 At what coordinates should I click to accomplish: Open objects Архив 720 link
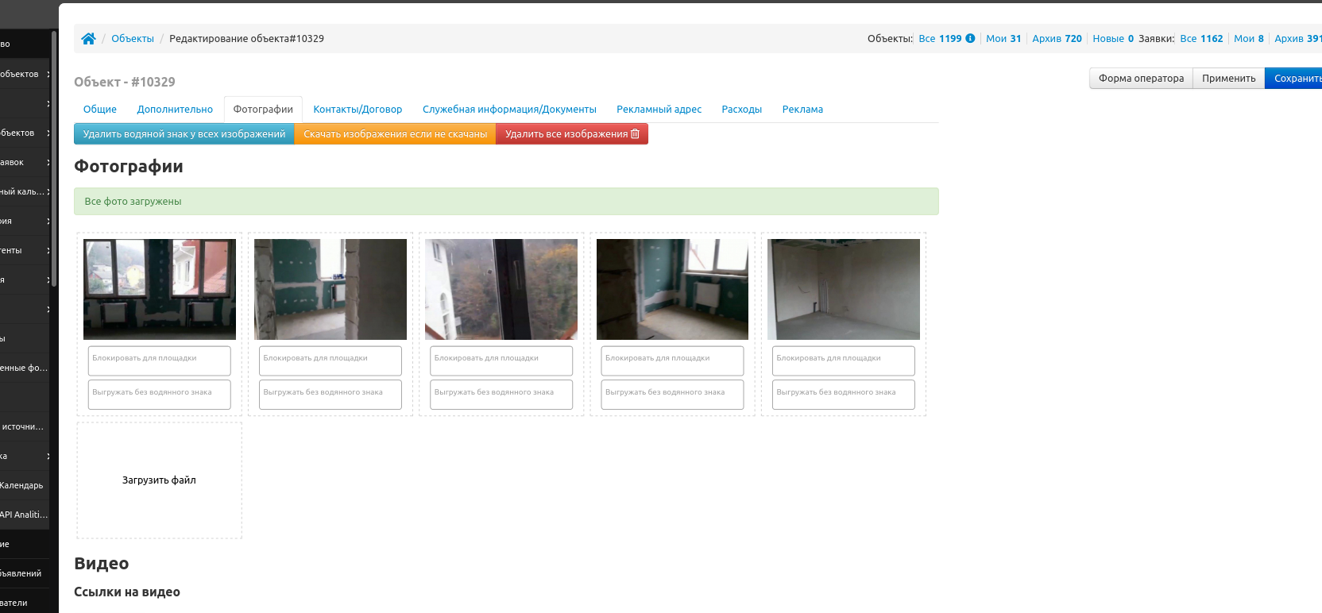[1057, 38]
